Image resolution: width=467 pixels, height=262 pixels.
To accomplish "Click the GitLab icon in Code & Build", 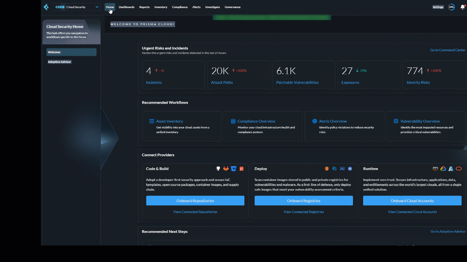I will [x=226, y=168].
